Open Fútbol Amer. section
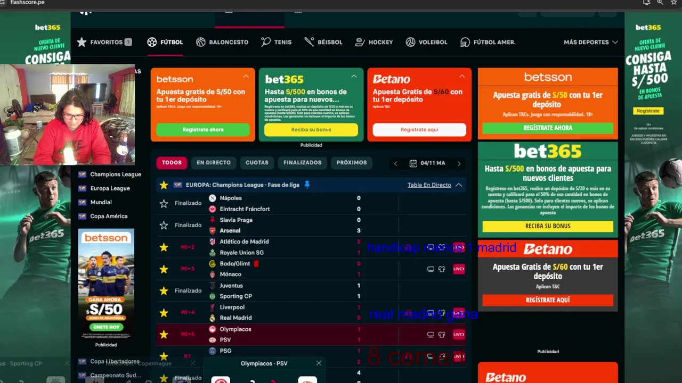Viewport: 682px width, 383px height. [488, 42]
